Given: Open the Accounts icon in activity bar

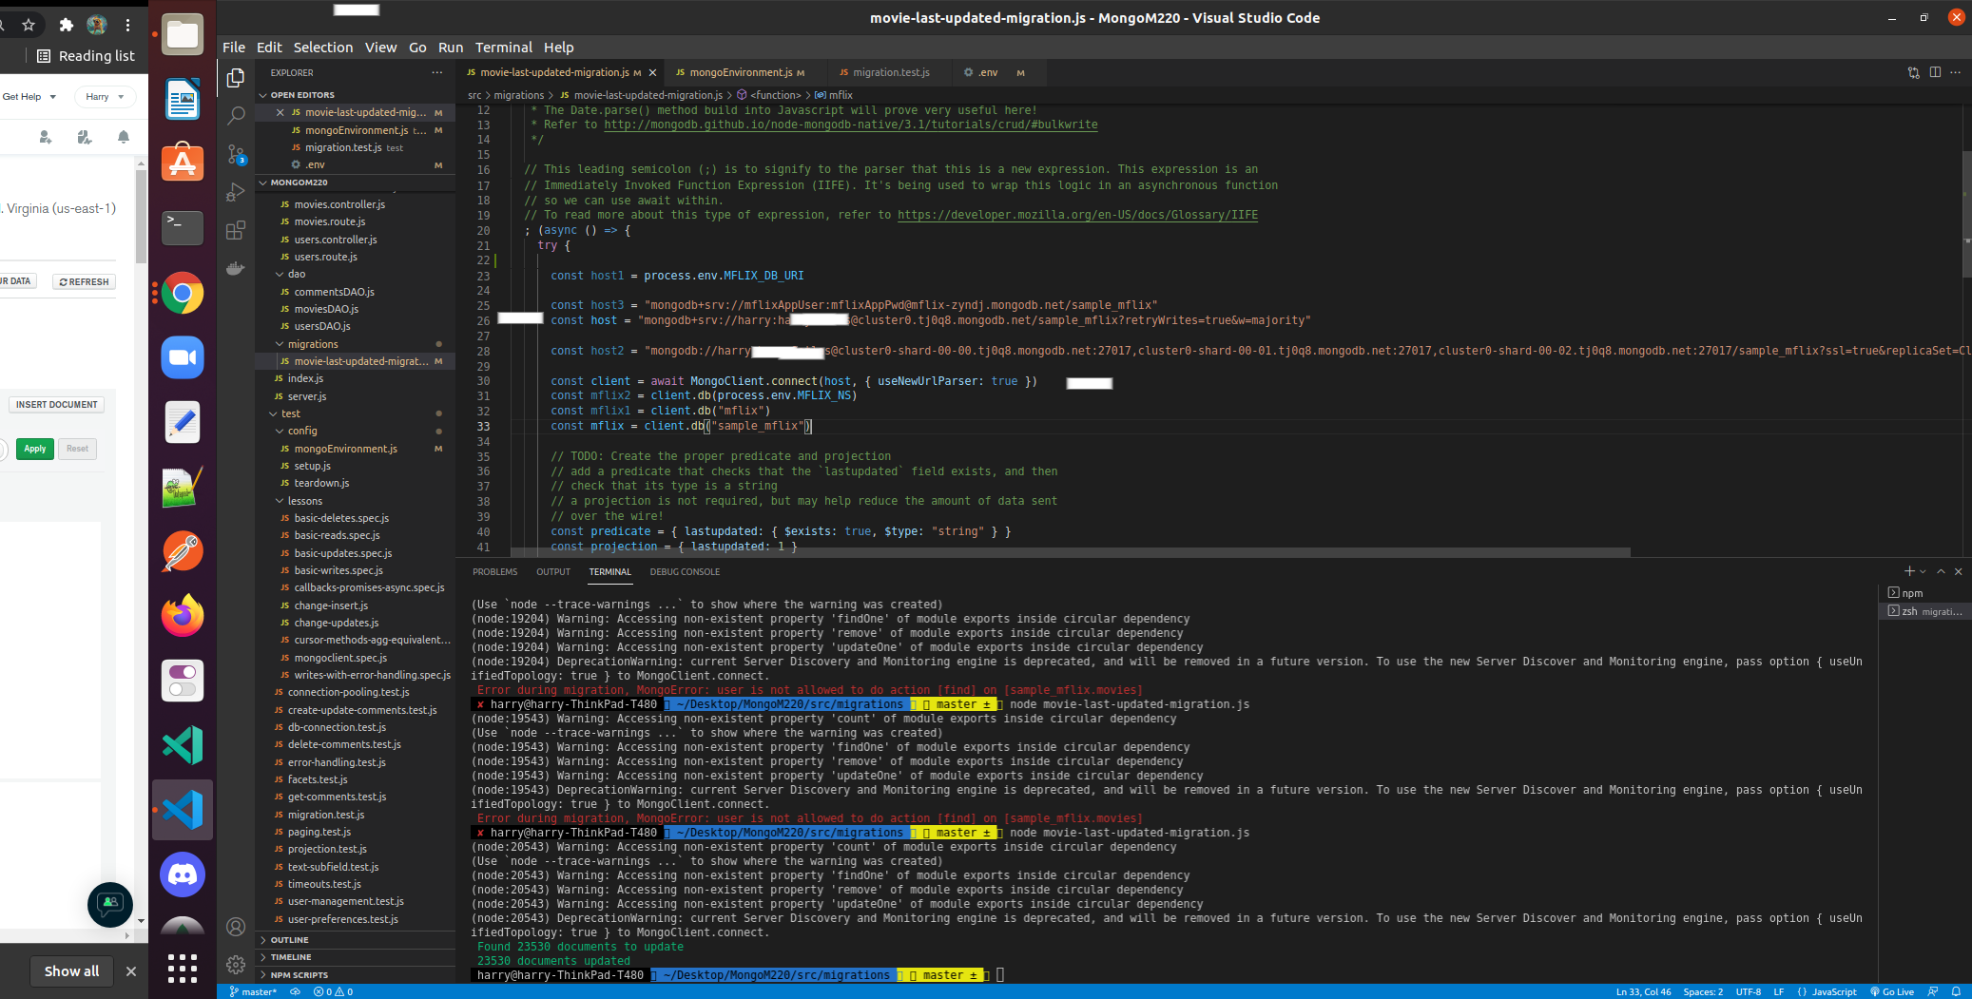Looking at the screenshot, I should click(236, 927).
